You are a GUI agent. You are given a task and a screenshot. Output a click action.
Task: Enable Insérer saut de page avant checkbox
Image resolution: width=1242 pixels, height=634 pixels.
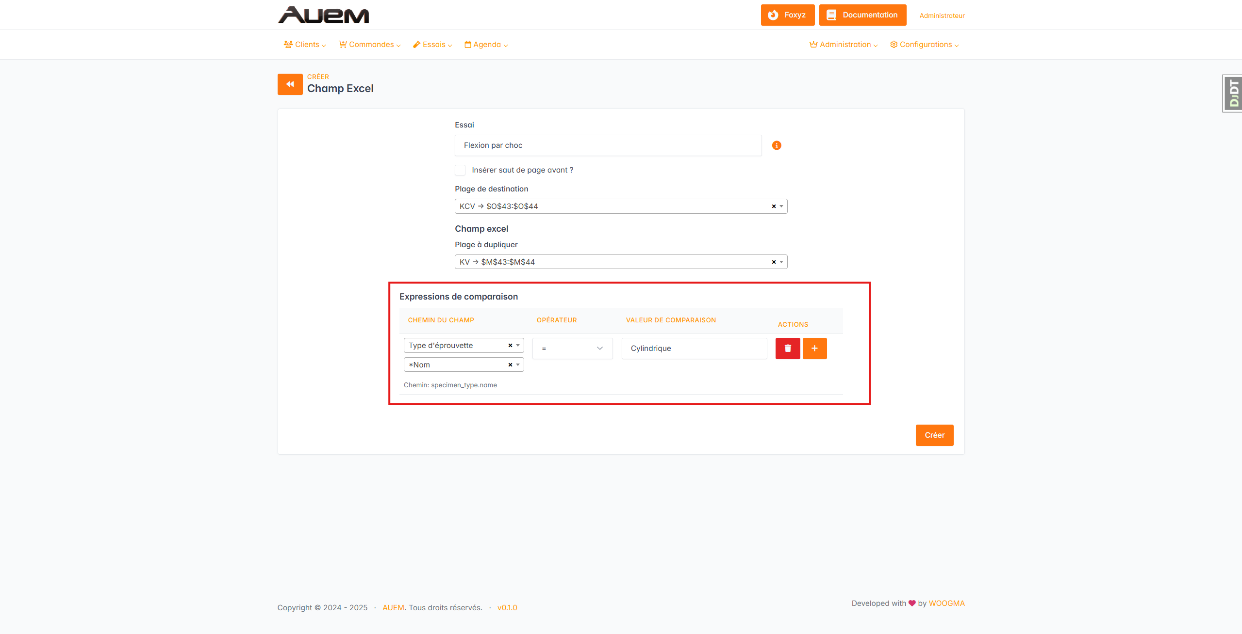pos(460,170)
